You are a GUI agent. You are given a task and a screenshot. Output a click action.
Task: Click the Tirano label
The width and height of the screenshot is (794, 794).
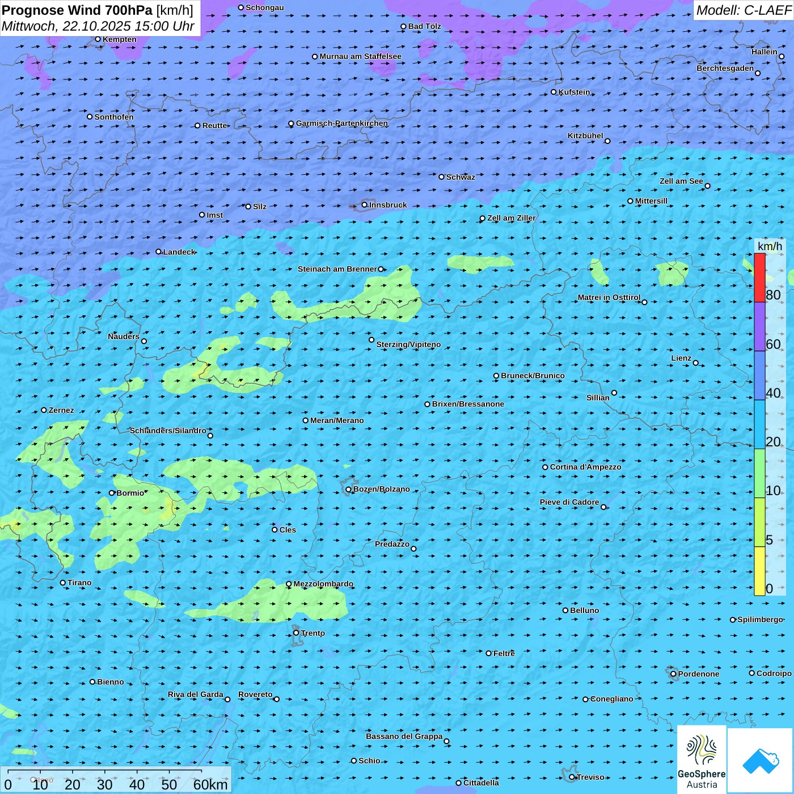[79, 582]
